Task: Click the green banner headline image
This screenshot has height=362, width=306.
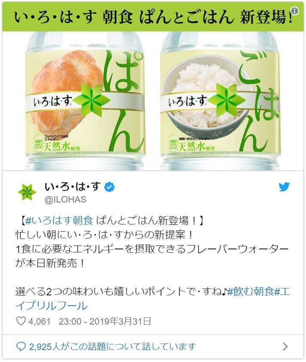Action: tap(153, 17)
